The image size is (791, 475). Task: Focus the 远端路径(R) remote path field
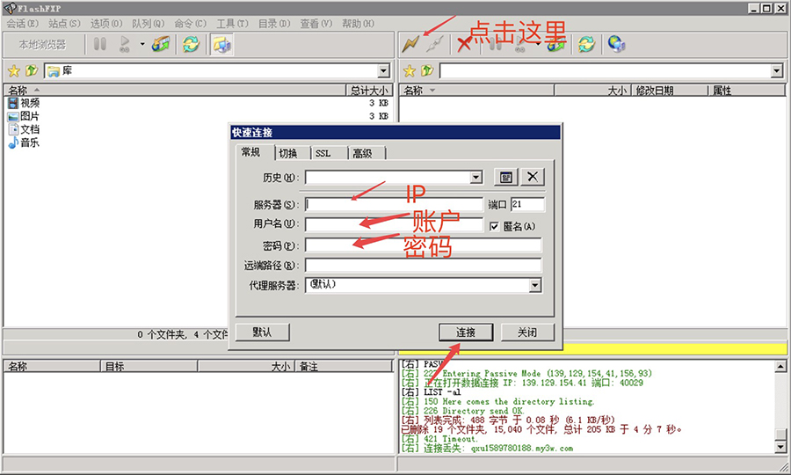click(x=424, y=266)
